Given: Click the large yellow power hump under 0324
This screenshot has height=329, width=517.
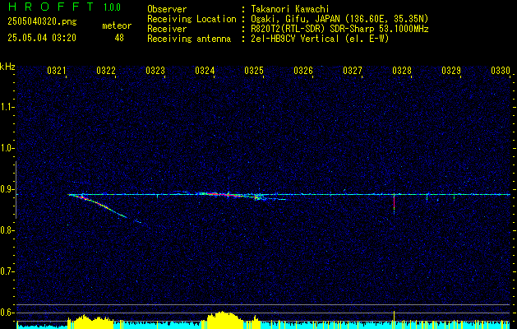Looking at the screenshot, I should pyautogui.click(x=224, y=319).
